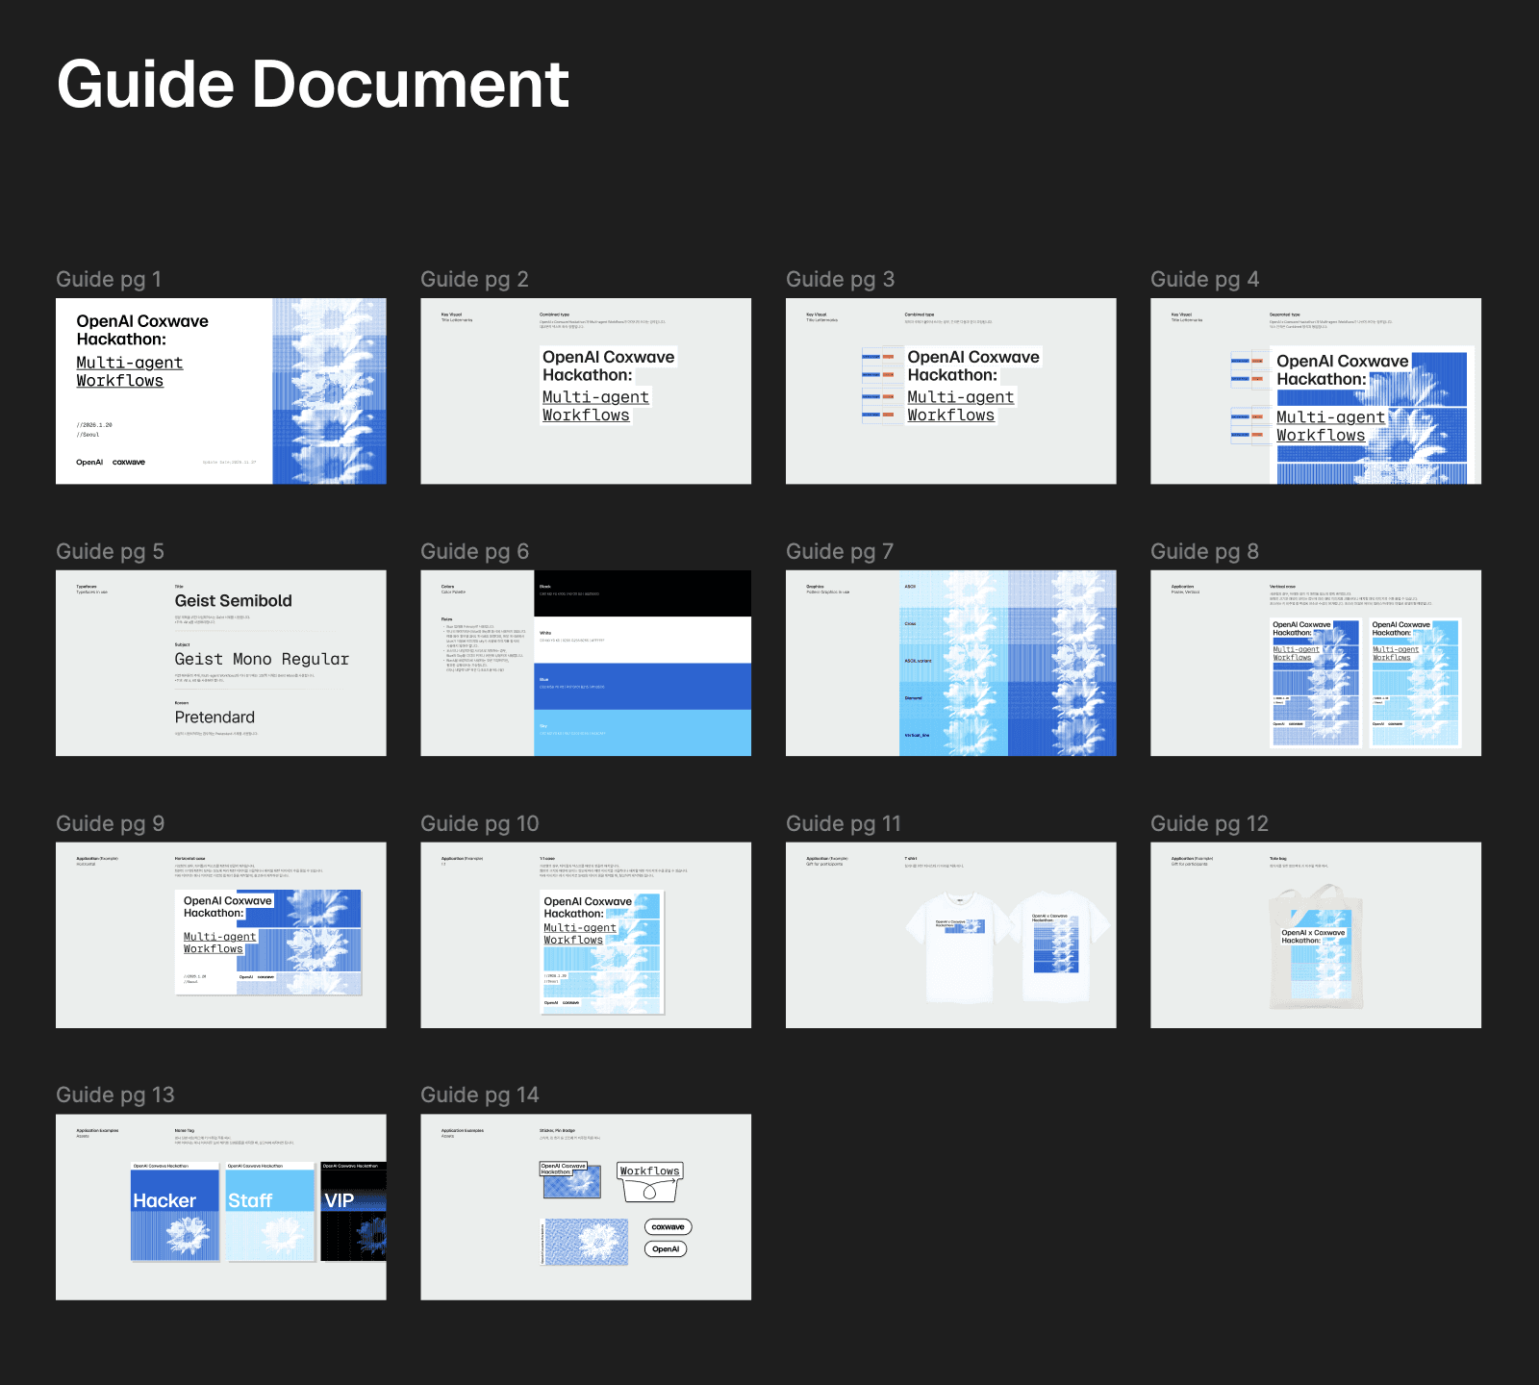The height and width of the screenshot is (1385, 1539).
Task: Pick the Black color swatch on Guide pg 6
Action: click(643, 593)
